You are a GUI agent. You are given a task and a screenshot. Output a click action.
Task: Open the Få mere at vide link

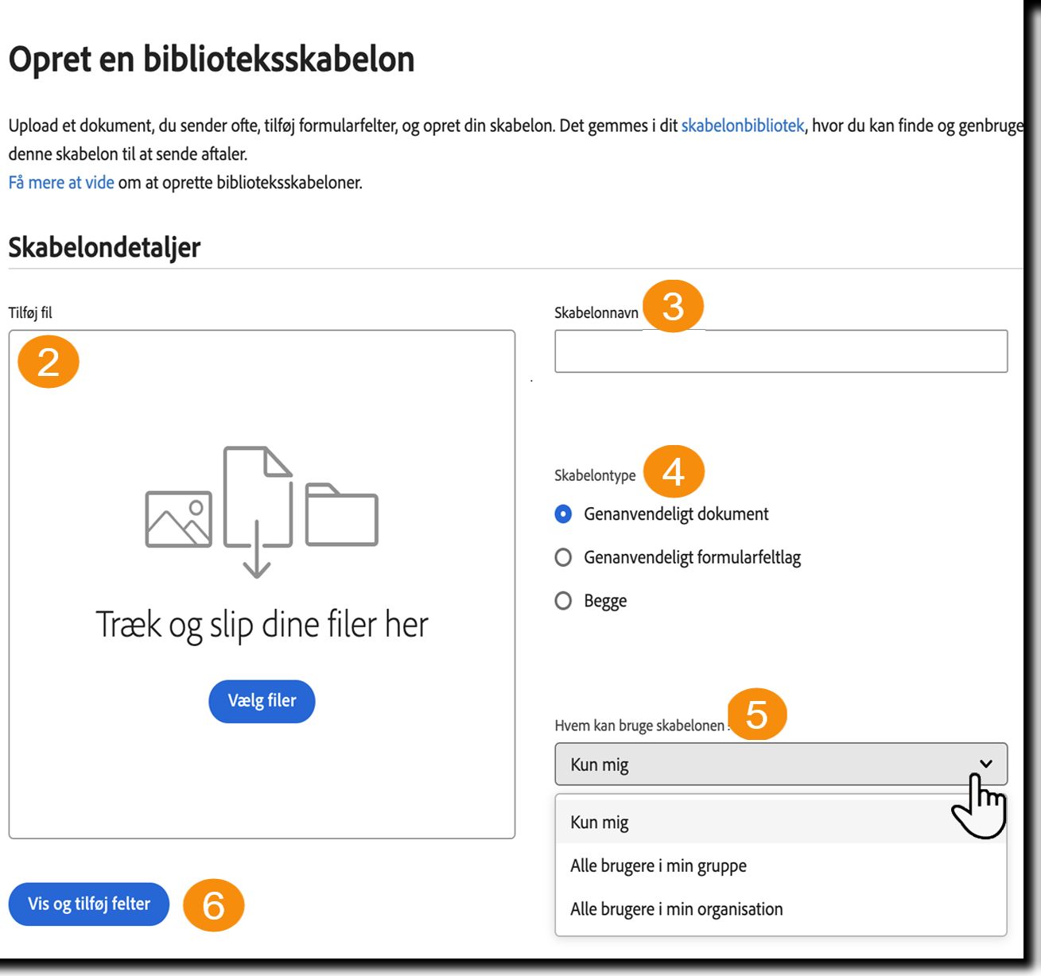point(61,183)
